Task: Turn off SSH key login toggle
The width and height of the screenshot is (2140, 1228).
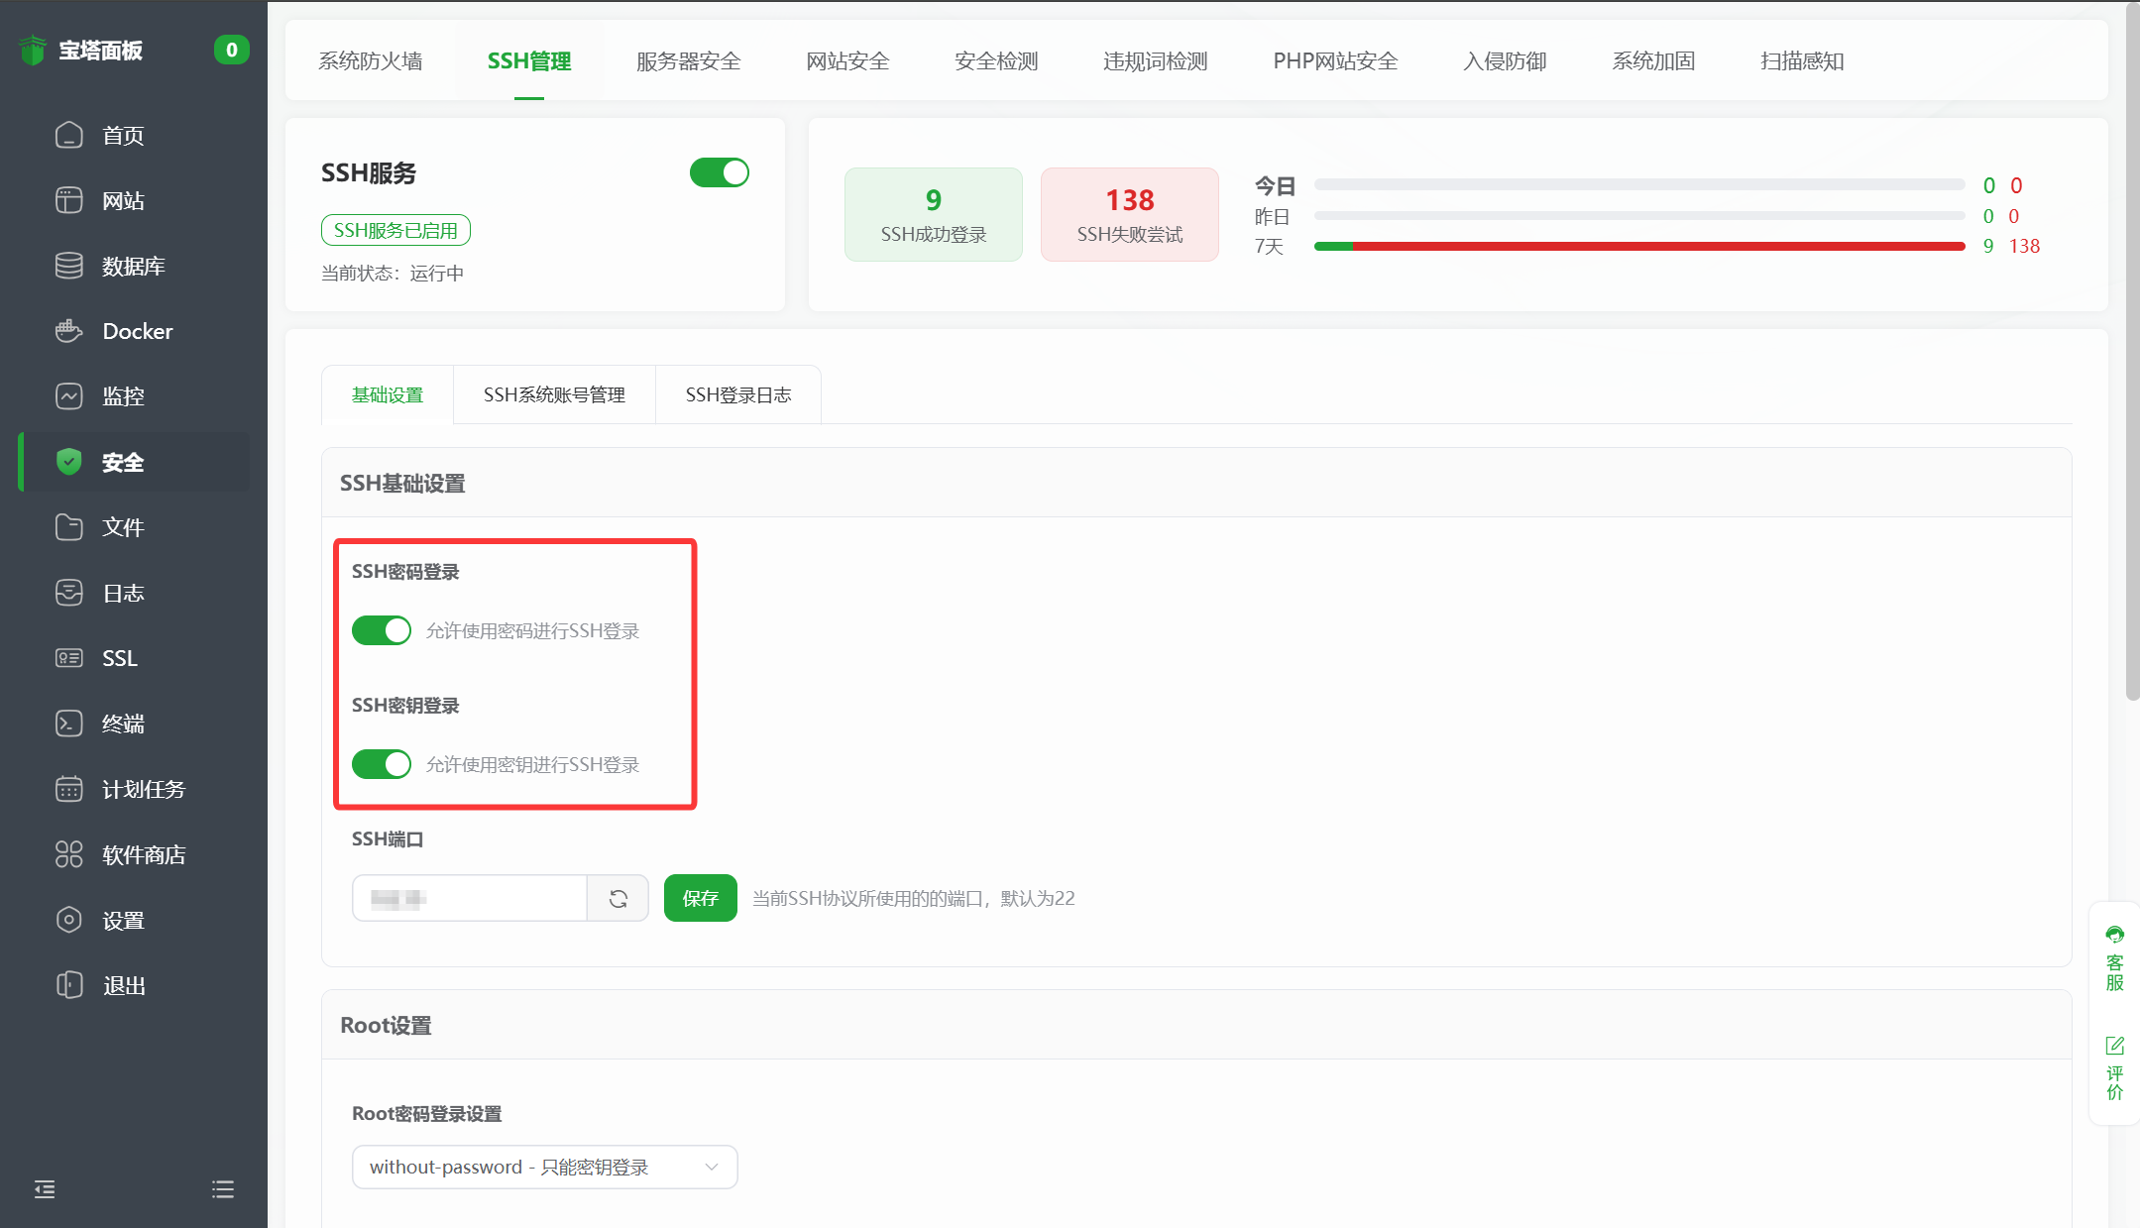Action: (382, 764)
